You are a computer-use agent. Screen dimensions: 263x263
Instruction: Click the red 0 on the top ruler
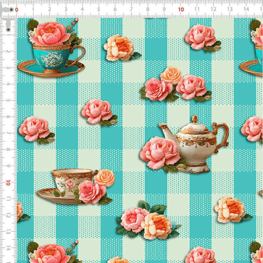[x=17, y=9]
